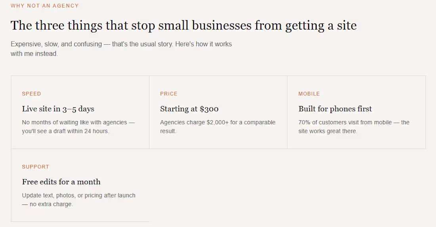The image size is (436, 227).
Task: Click the main heading about small businesses
Action: pyautogui.click(x=184, y=26)
